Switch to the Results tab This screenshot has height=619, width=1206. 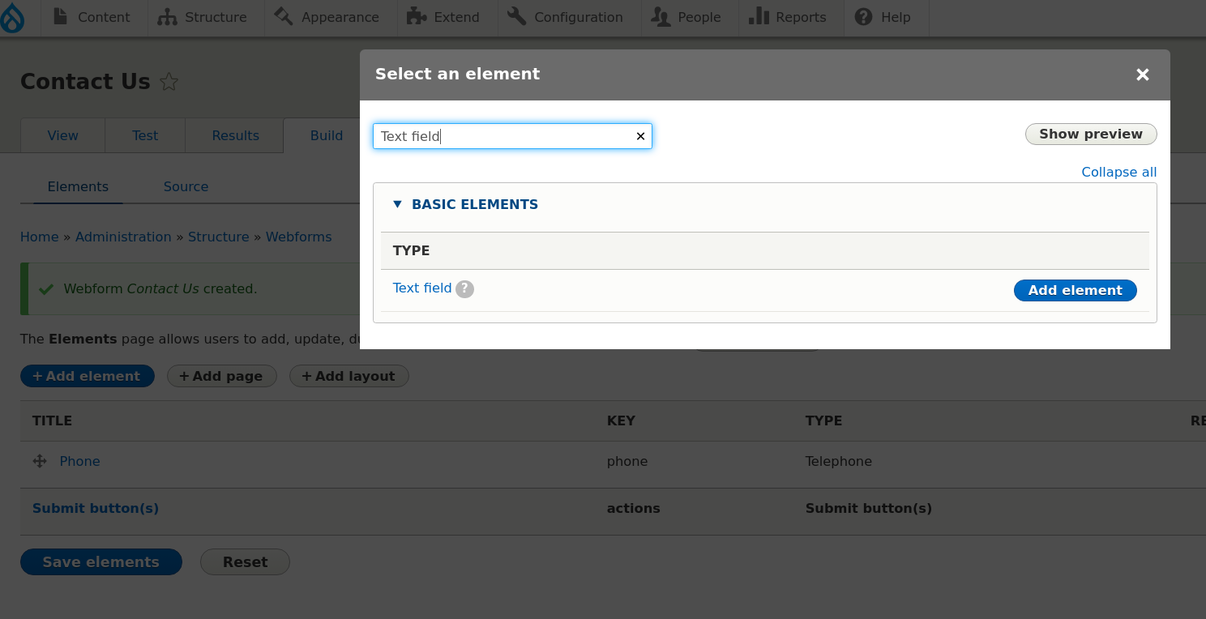(x=235, y=135)
